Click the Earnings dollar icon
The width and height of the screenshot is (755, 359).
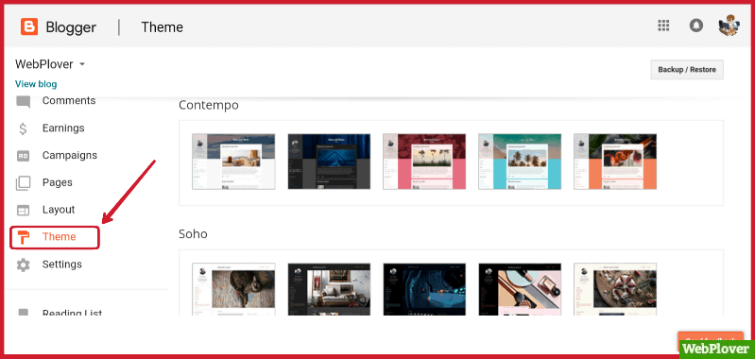click(23, 128)
